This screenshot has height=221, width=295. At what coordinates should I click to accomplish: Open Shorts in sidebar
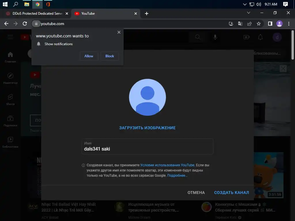click(x=10, y=100)
